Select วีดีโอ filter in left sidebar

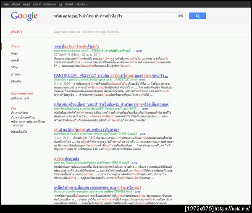point(14,67)
